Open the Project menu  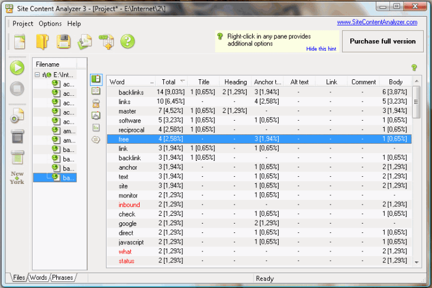23,24
